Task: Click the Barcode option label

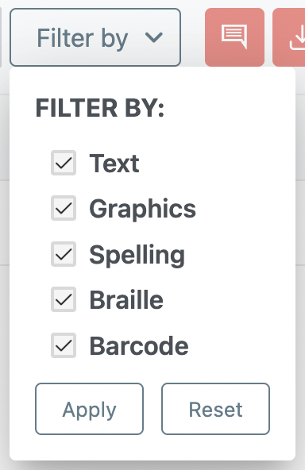Action: [139, 345]
